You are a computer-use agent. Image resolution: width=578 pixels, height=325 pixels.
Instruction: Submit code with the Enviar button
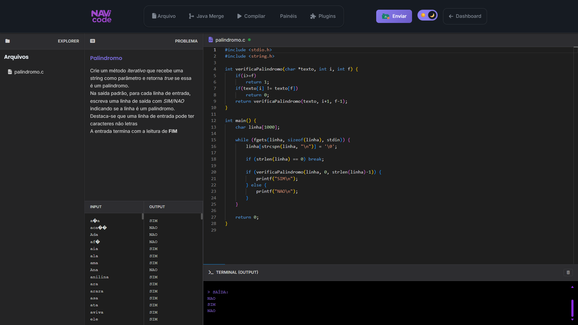[394, 16]
